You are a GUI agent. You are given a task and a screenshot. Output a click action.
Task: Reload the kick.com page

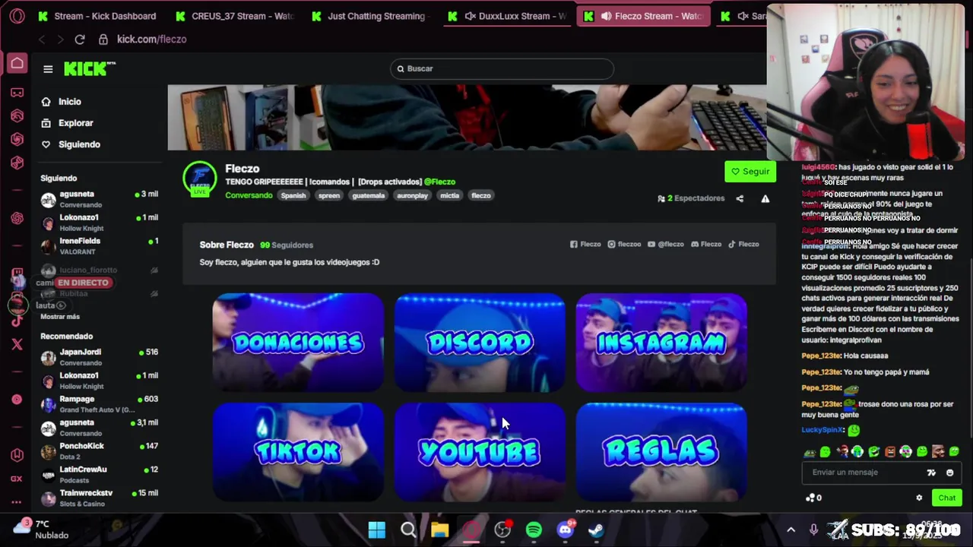(80, 39)
